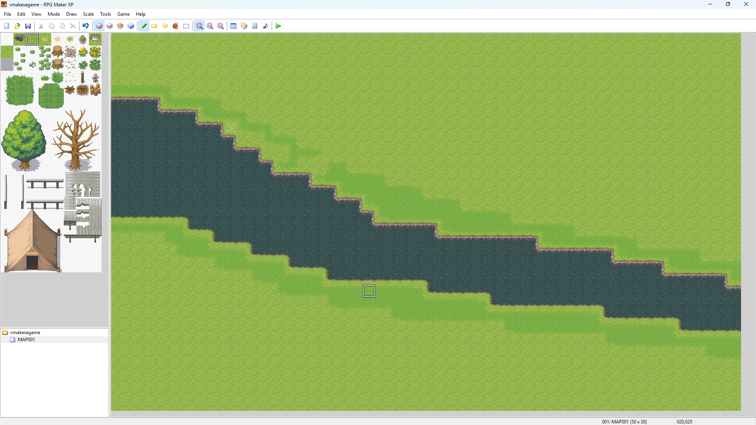Pick the stacked firewood logs tile
Viewport: 756px width, 425px height.
95,90
